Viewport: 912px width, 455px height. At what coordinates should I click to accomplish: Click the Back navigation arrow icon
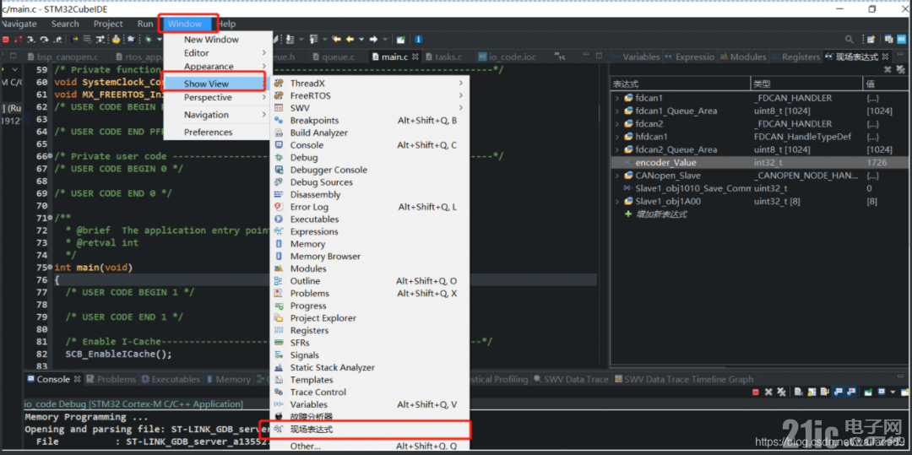(350, 40)
